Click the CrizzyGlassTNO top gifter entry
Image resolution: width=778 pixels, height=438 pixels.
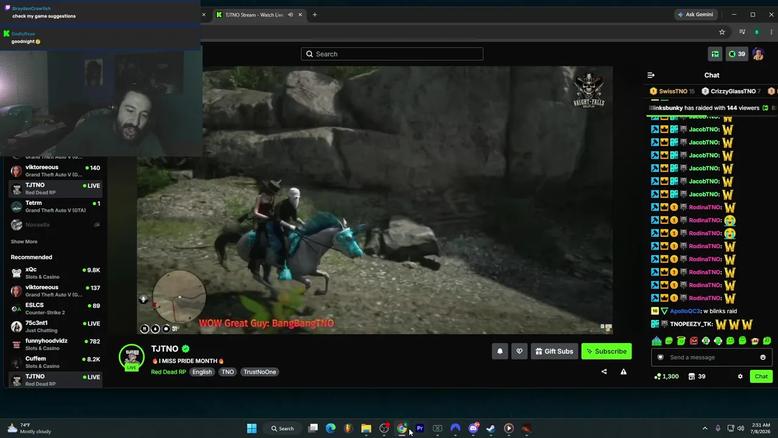tap(731, 91)
